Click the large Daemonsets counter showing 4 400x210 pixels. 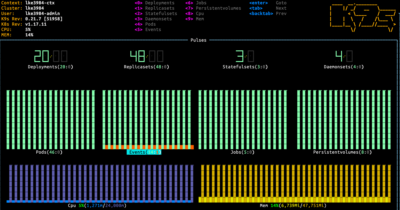point(344,56)
